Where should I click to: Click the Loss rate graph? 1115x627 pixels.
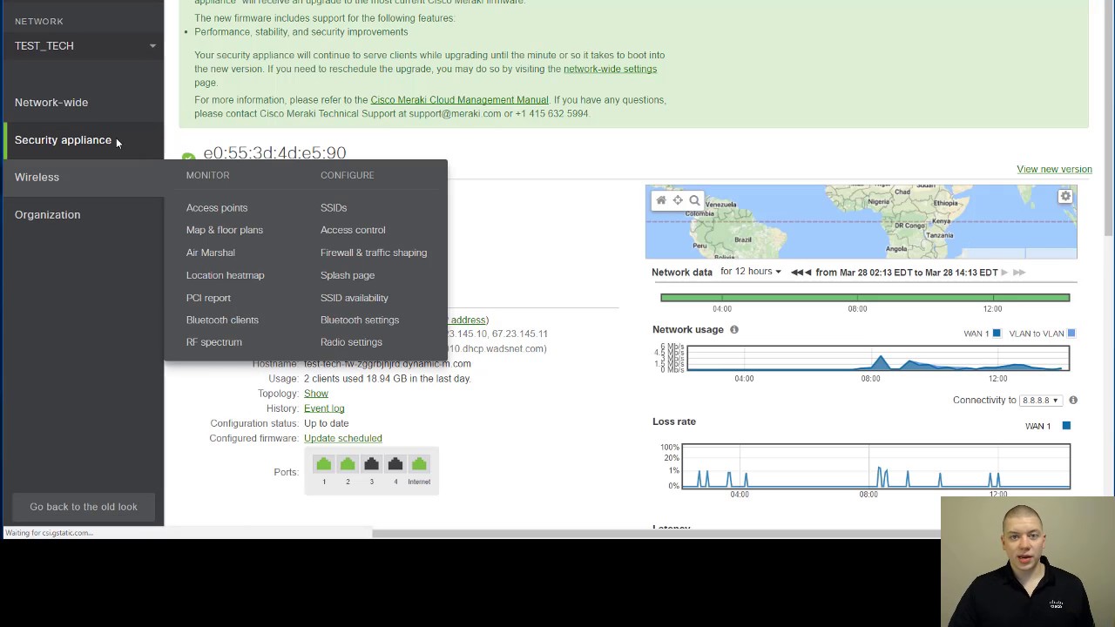875,467
